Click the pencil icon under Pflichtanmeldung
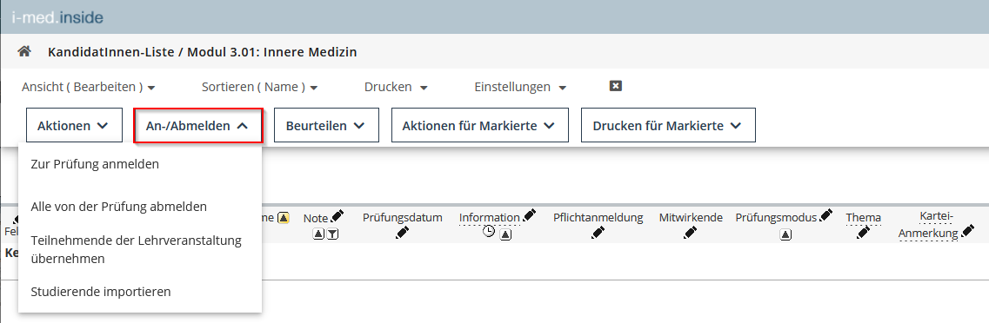Screen dimensions: 989x323 click(598, 234)
